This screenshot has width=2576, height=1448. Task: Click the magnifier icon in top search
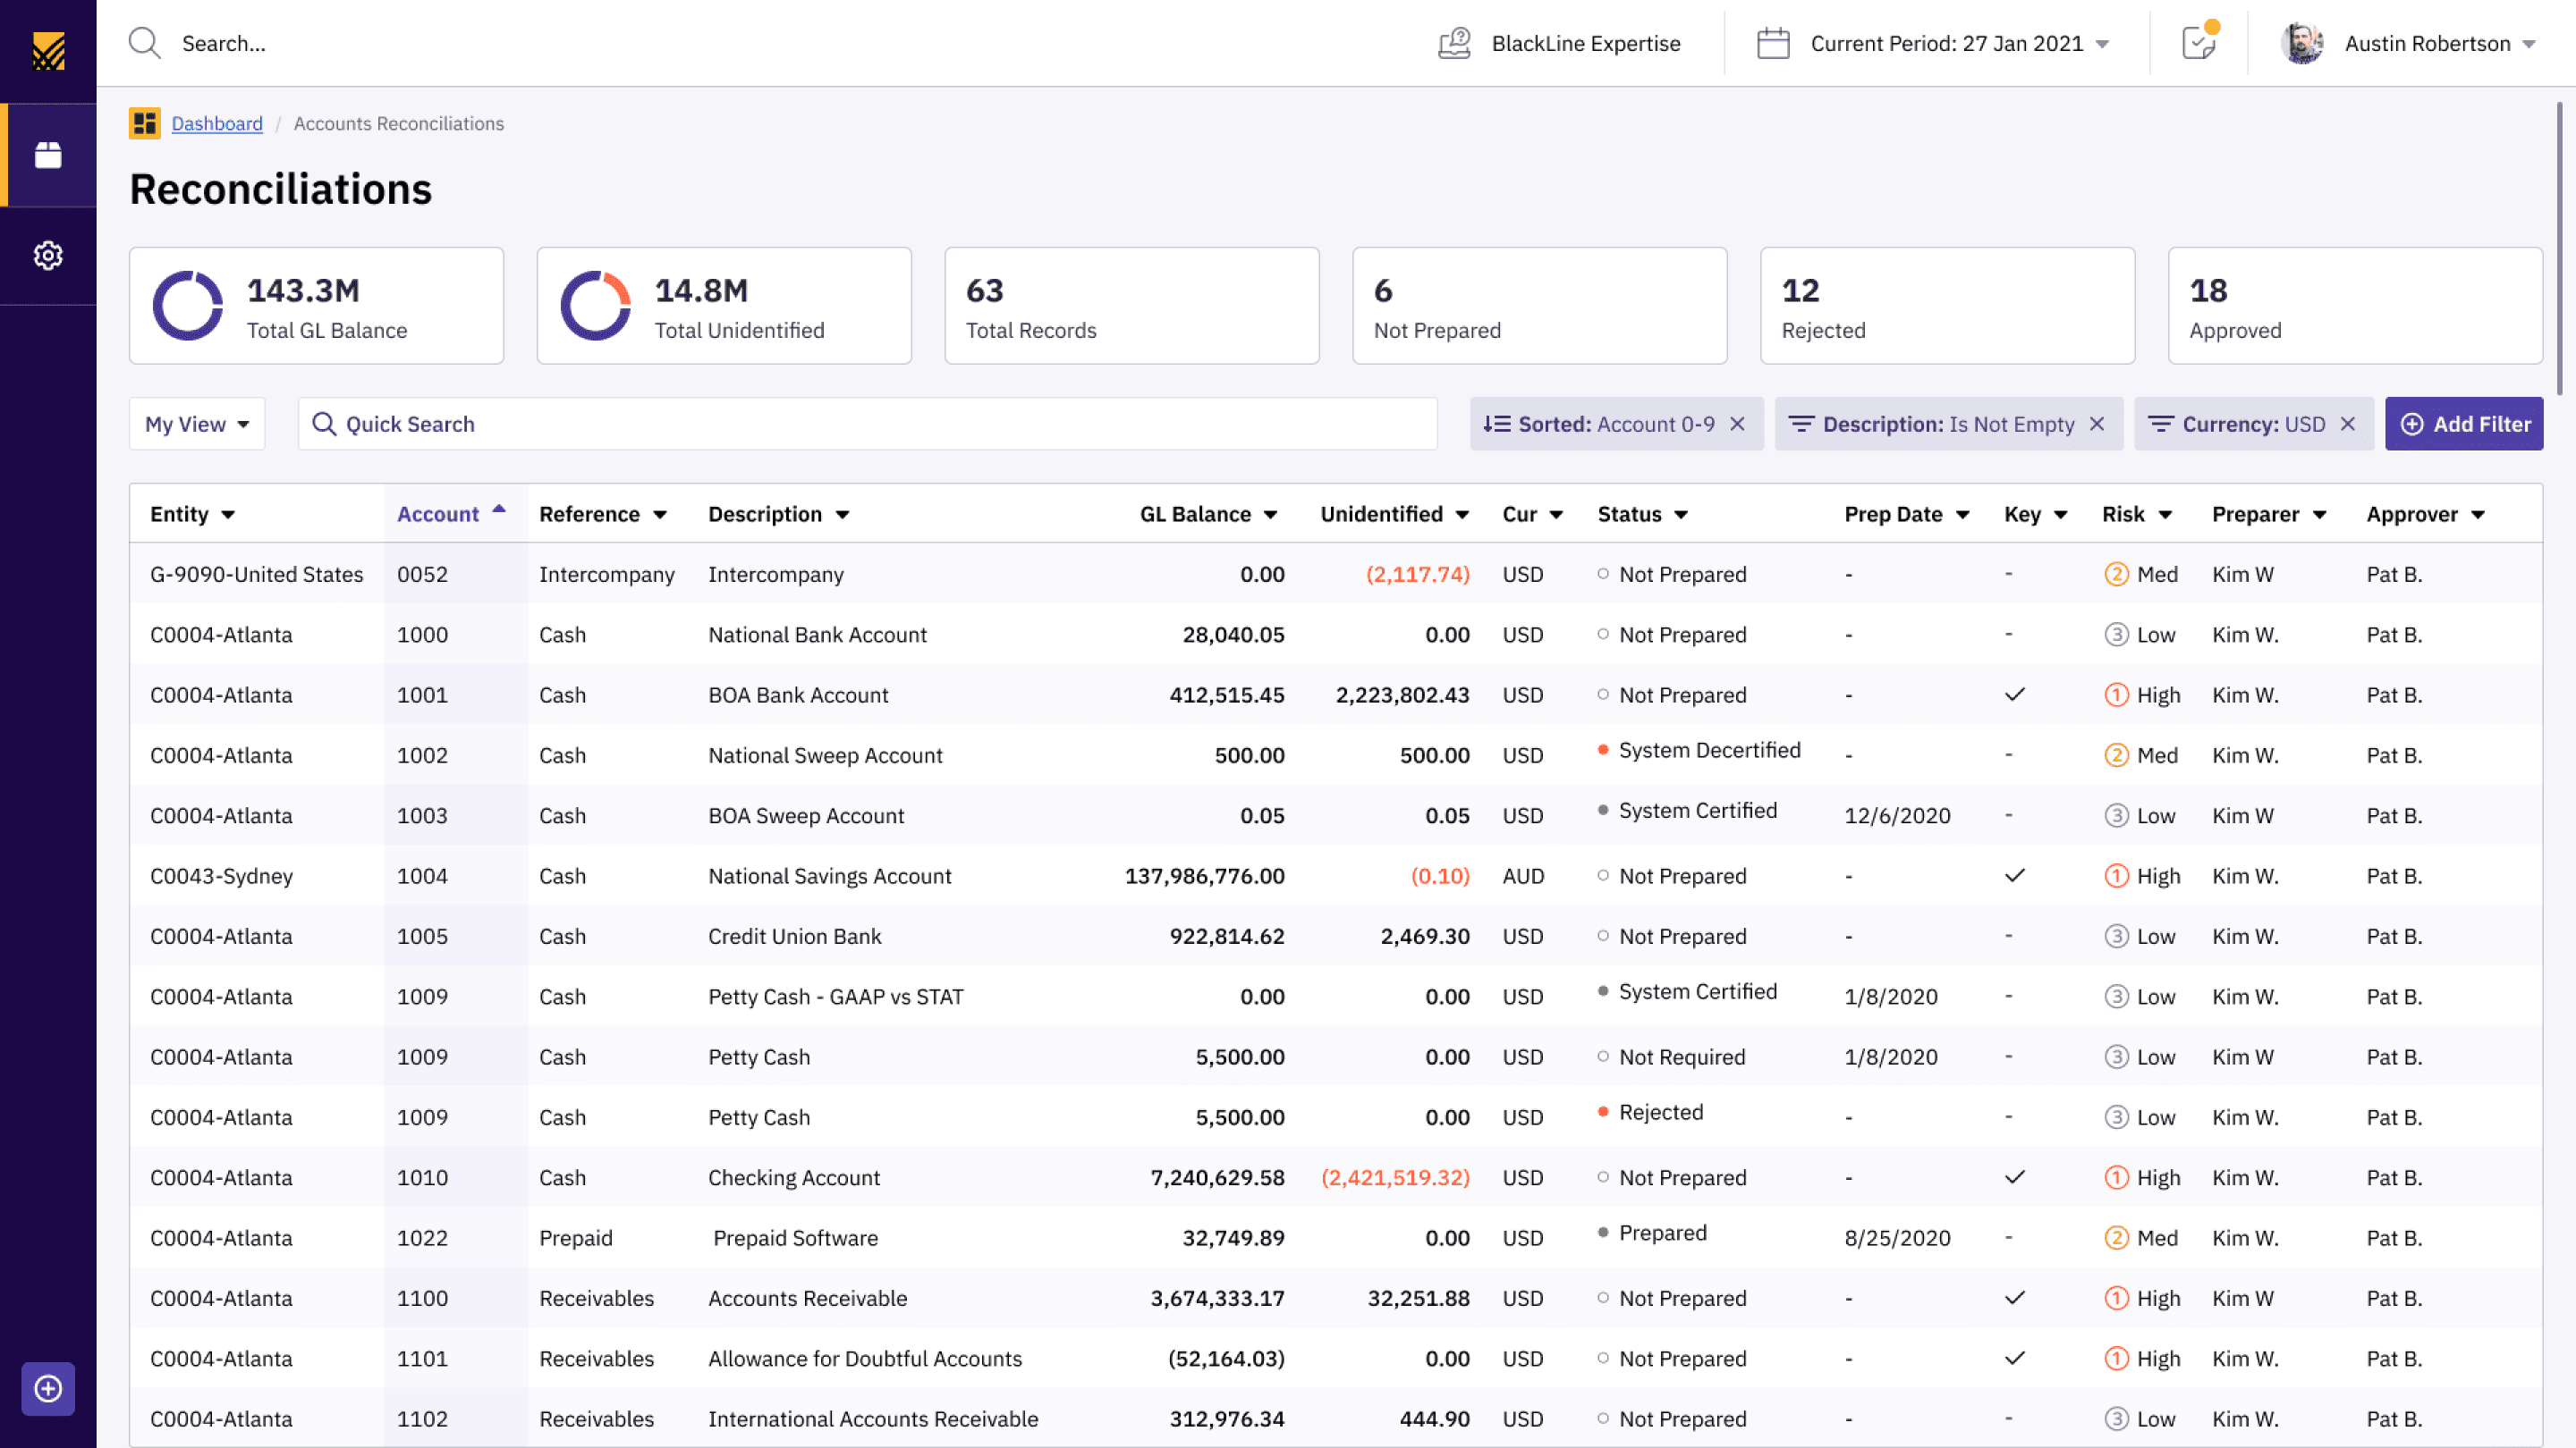(145, 43)
